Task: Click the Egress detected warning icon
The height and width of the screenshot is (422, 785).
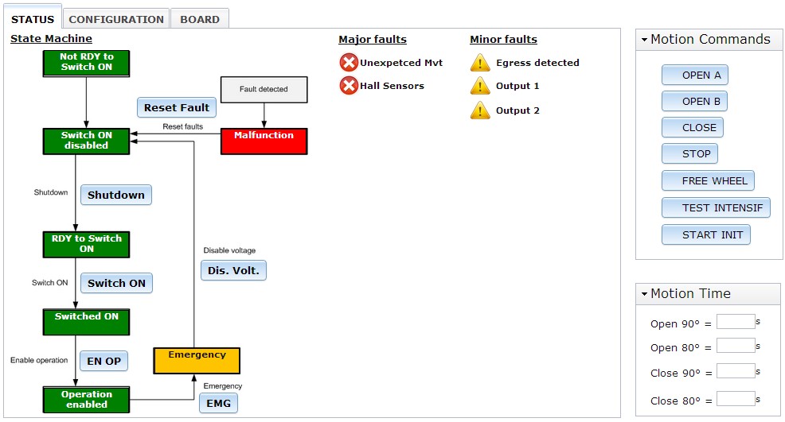Action: 480,63
